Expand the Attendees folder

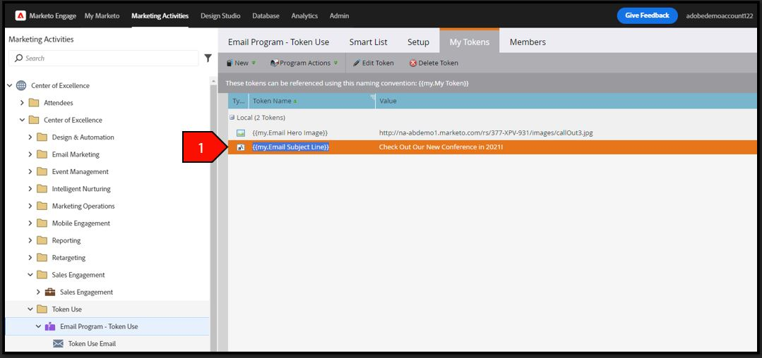pyautogui.click(x=22, y=103)
